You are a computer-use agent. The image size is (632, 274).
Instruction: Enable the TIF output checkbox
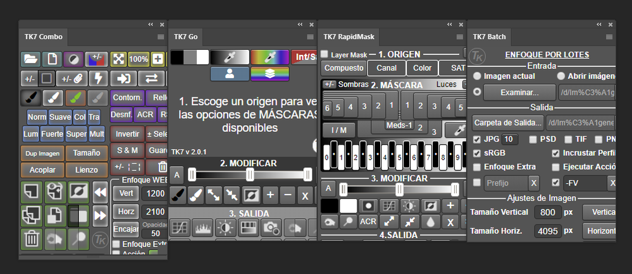[x=568, y=140]
